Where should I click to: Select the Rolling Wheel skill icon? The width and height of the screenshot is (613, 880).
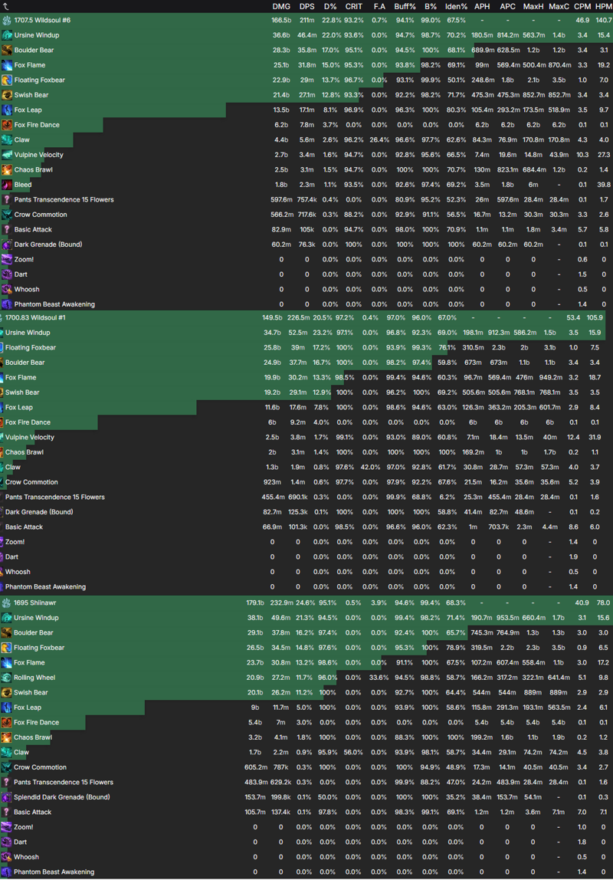[x=6, y=678]
